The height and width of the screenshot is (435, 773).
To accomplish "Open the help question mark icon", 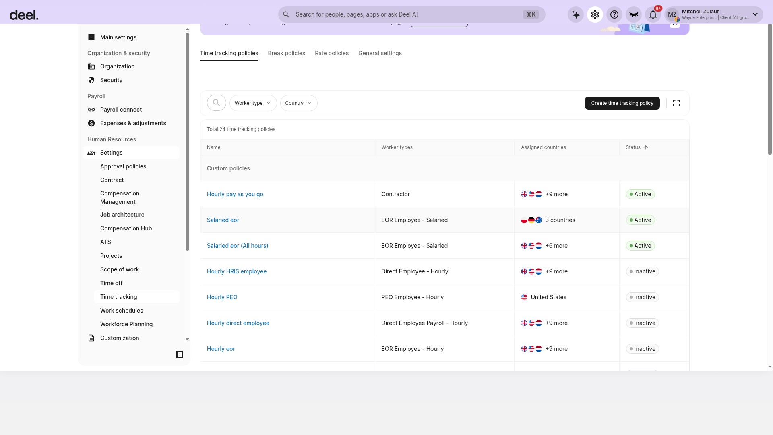I will (x=614, y=14).
